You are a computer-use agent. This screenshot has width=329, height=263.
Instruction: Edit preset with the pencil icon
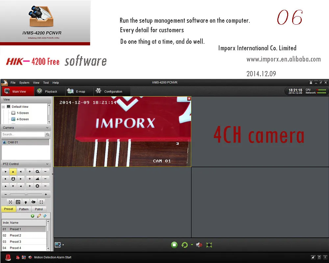pos(39,216)
